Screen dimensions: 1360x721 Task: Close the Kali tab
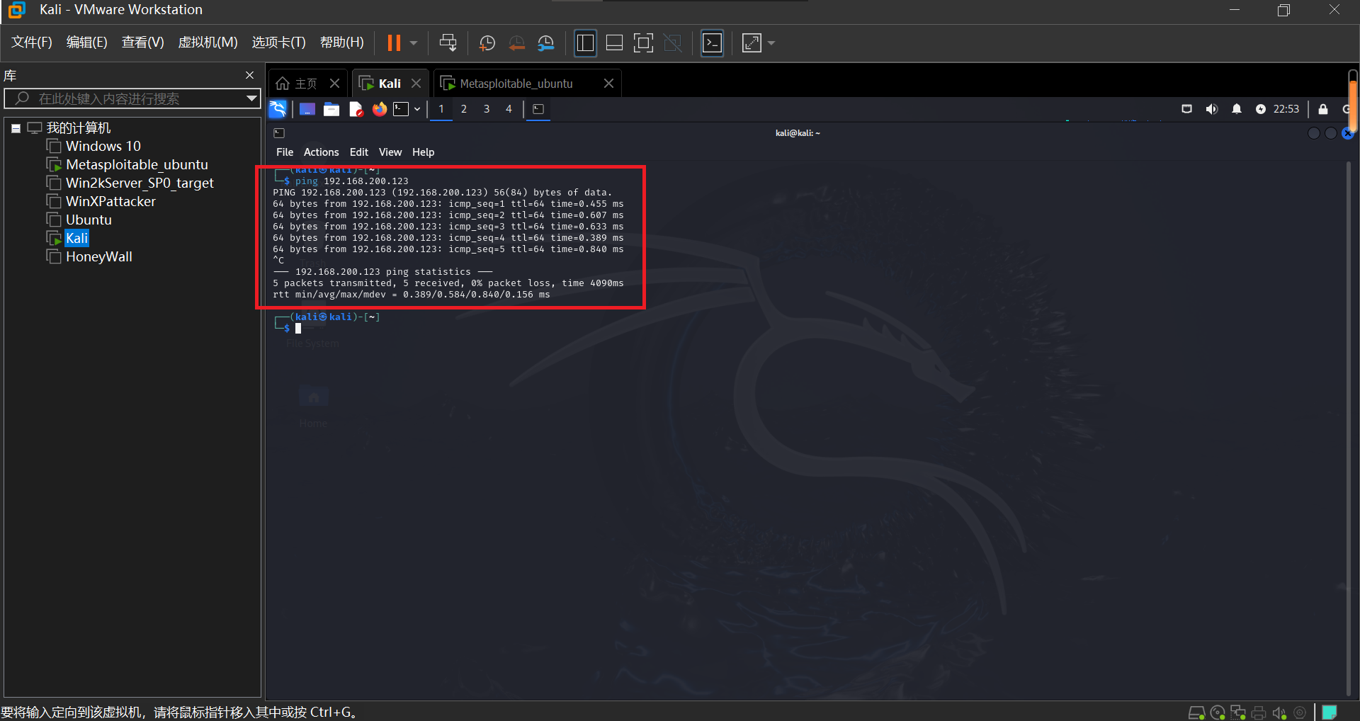click(x=416, y=84)
